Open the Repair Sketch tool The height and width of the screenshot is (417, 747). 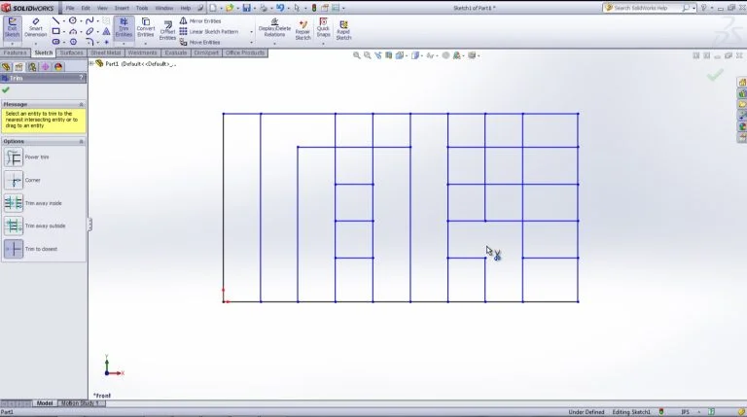[x=302, y=29]
